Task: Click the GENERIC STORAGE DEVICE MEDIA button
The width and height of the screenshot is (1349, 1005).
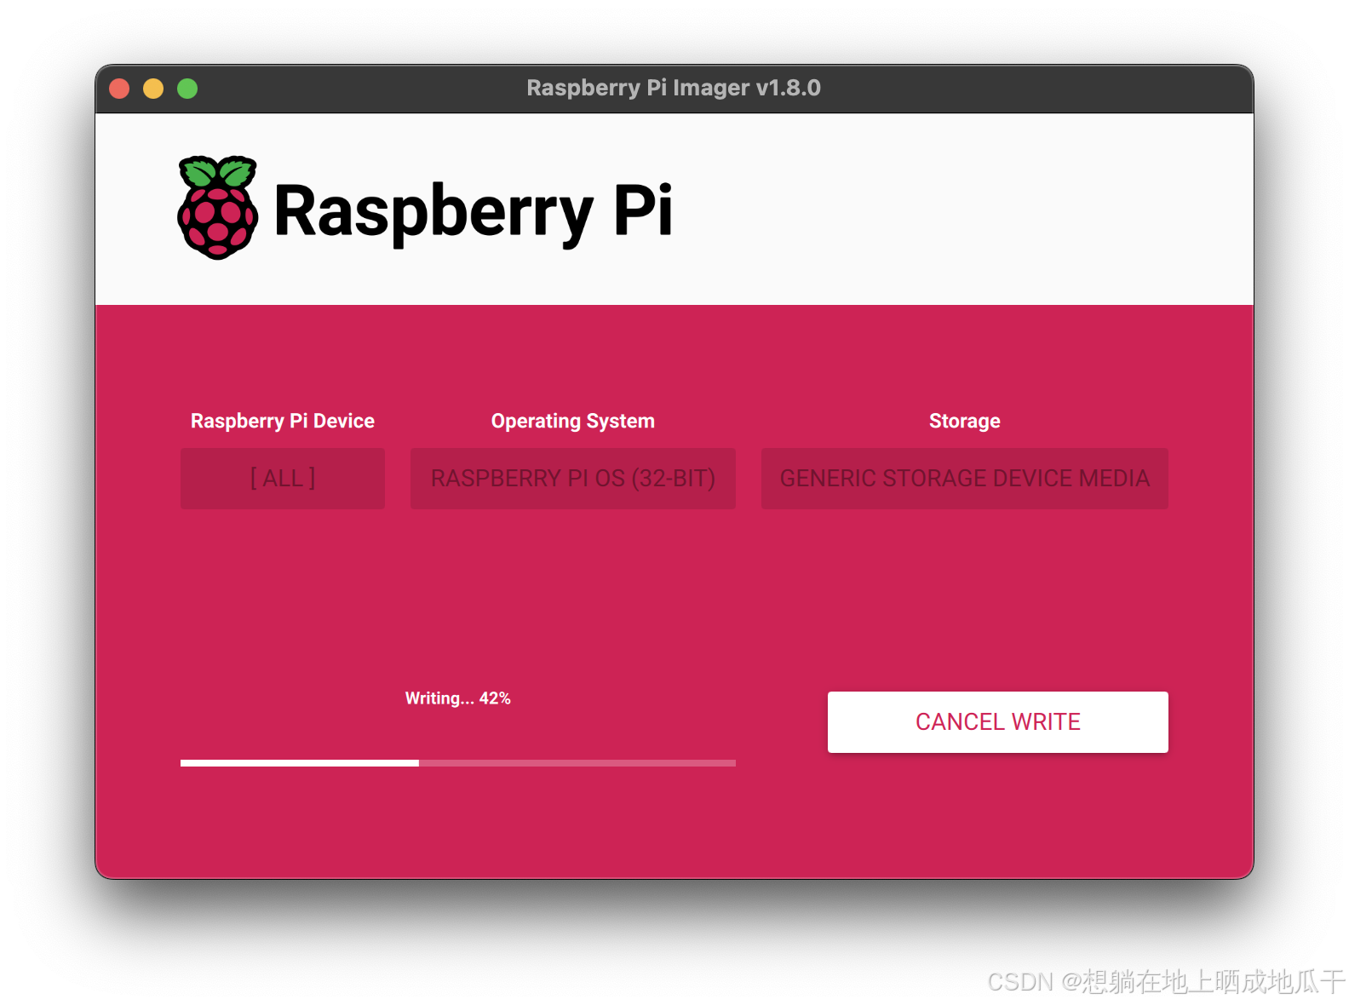Action: point(965,478)
